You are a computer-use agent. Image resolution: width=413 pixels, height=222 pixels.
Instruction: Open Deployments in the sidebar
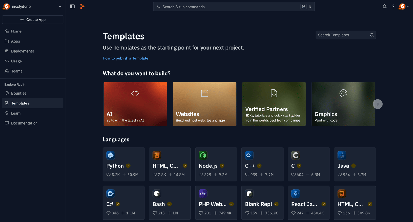(x=33, y=51)
